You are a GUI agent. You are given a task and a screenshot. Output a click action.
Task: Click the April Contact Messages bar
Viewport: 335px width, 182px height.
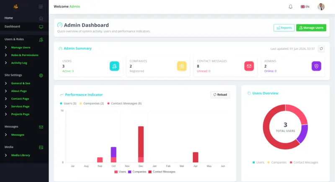click(x=196, y=157)
